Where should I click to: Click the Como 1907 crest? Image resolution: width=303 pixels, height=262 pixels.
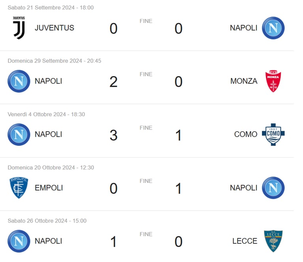273,134
